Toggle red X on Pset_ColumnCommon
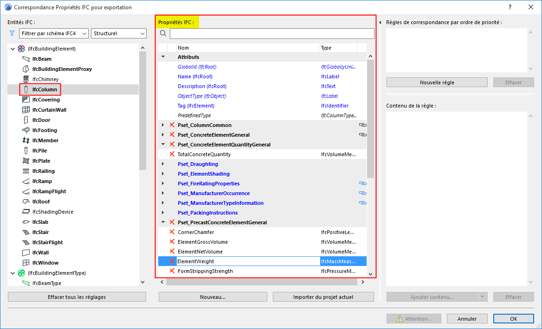Image resolution: width=542 pixels, height=329 pixels. (172, 125)
